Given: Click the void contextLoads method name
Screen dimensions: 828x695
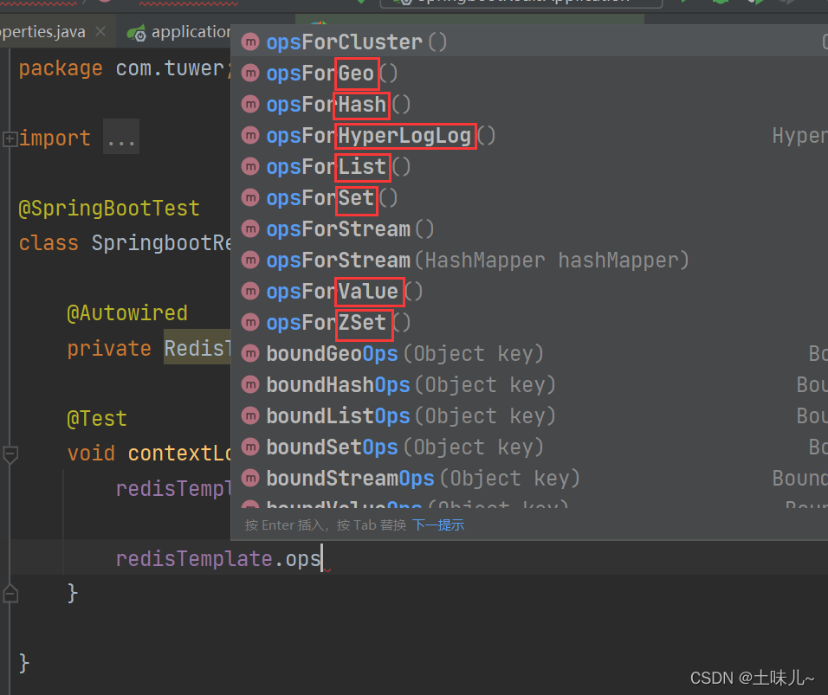Looking at the screenshot, I should tap(179, 453).
